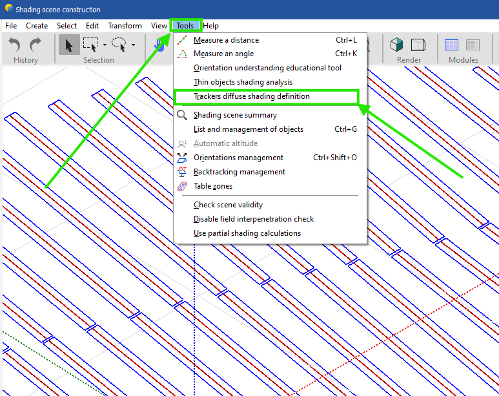
Task: Select Thin objects shading analysis
Action: [270, 82]
